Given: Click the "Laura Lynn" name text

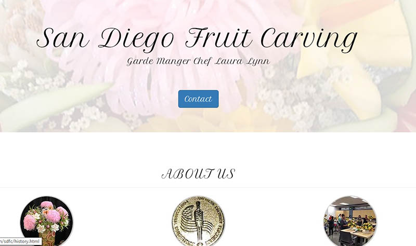Looking at the screenshot, I should coord(242,61).
